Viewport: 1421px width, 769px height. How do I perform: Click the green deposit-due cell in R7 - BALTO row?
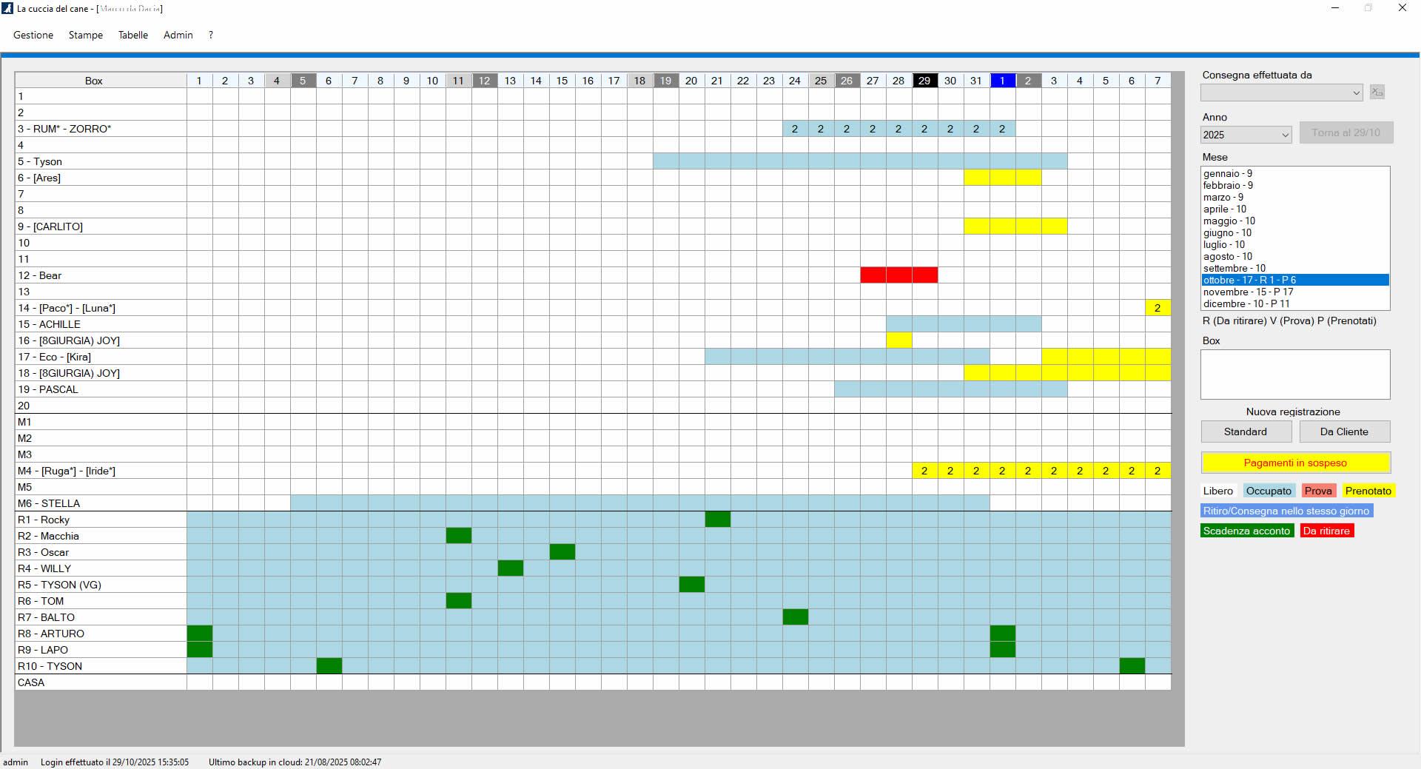[795, 617]
